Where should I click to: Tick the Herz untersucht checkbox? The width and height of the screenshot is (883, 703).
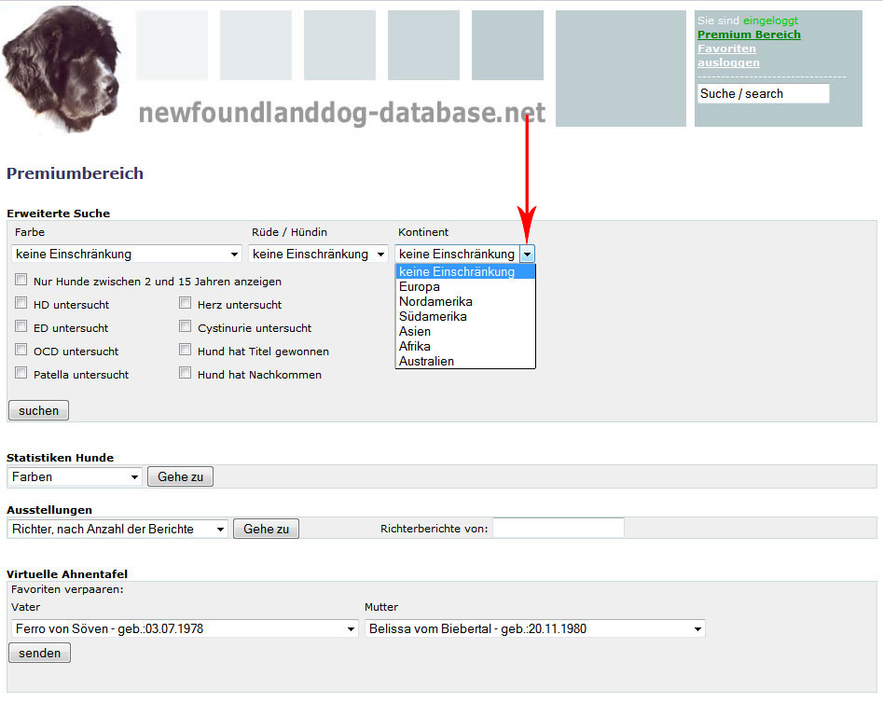(x=186, y=304)
